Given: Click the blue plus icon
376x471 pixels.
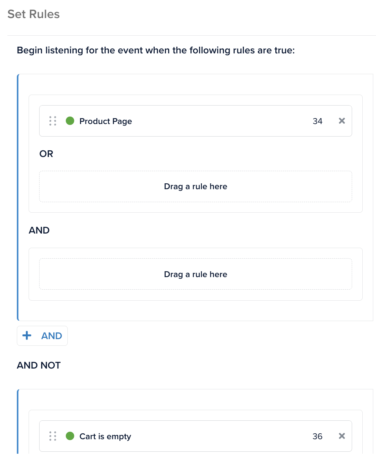Looking at the screenshot, I should 27,336.
